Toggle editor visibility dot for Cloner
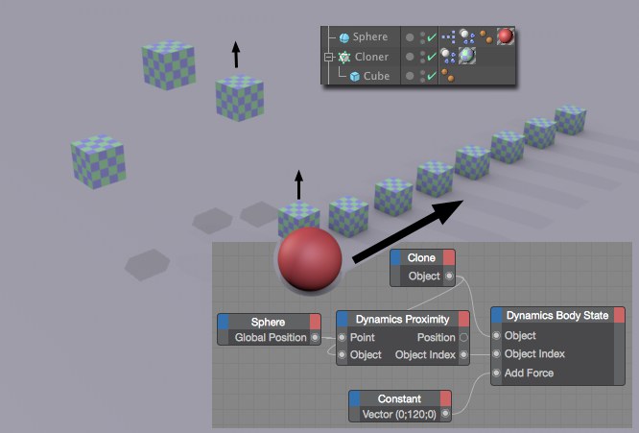Screen dimensions: 639x433 422,54
